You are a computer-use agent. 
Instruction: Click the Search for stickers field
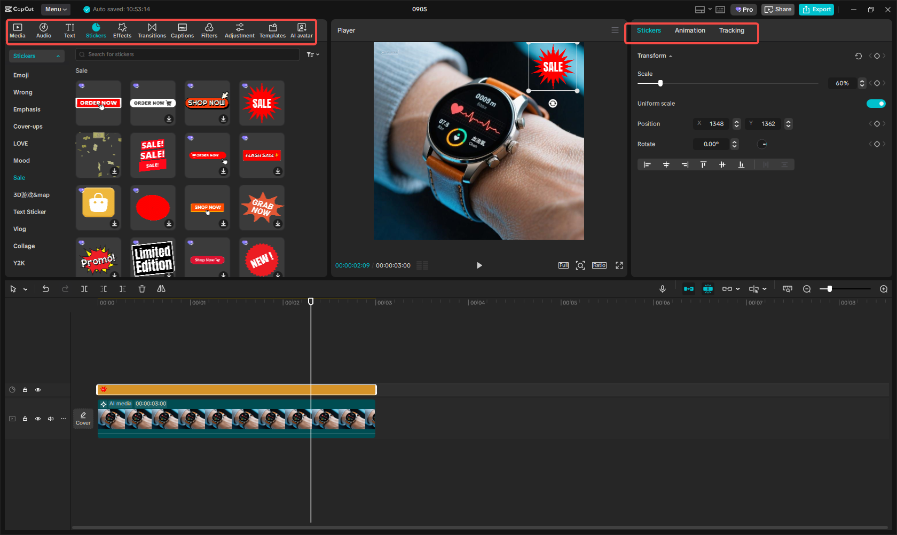(x=187, y=54)
